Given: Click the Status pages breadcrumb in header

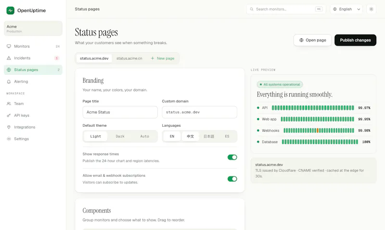Looking at the screenshot, I should [87, 9].
